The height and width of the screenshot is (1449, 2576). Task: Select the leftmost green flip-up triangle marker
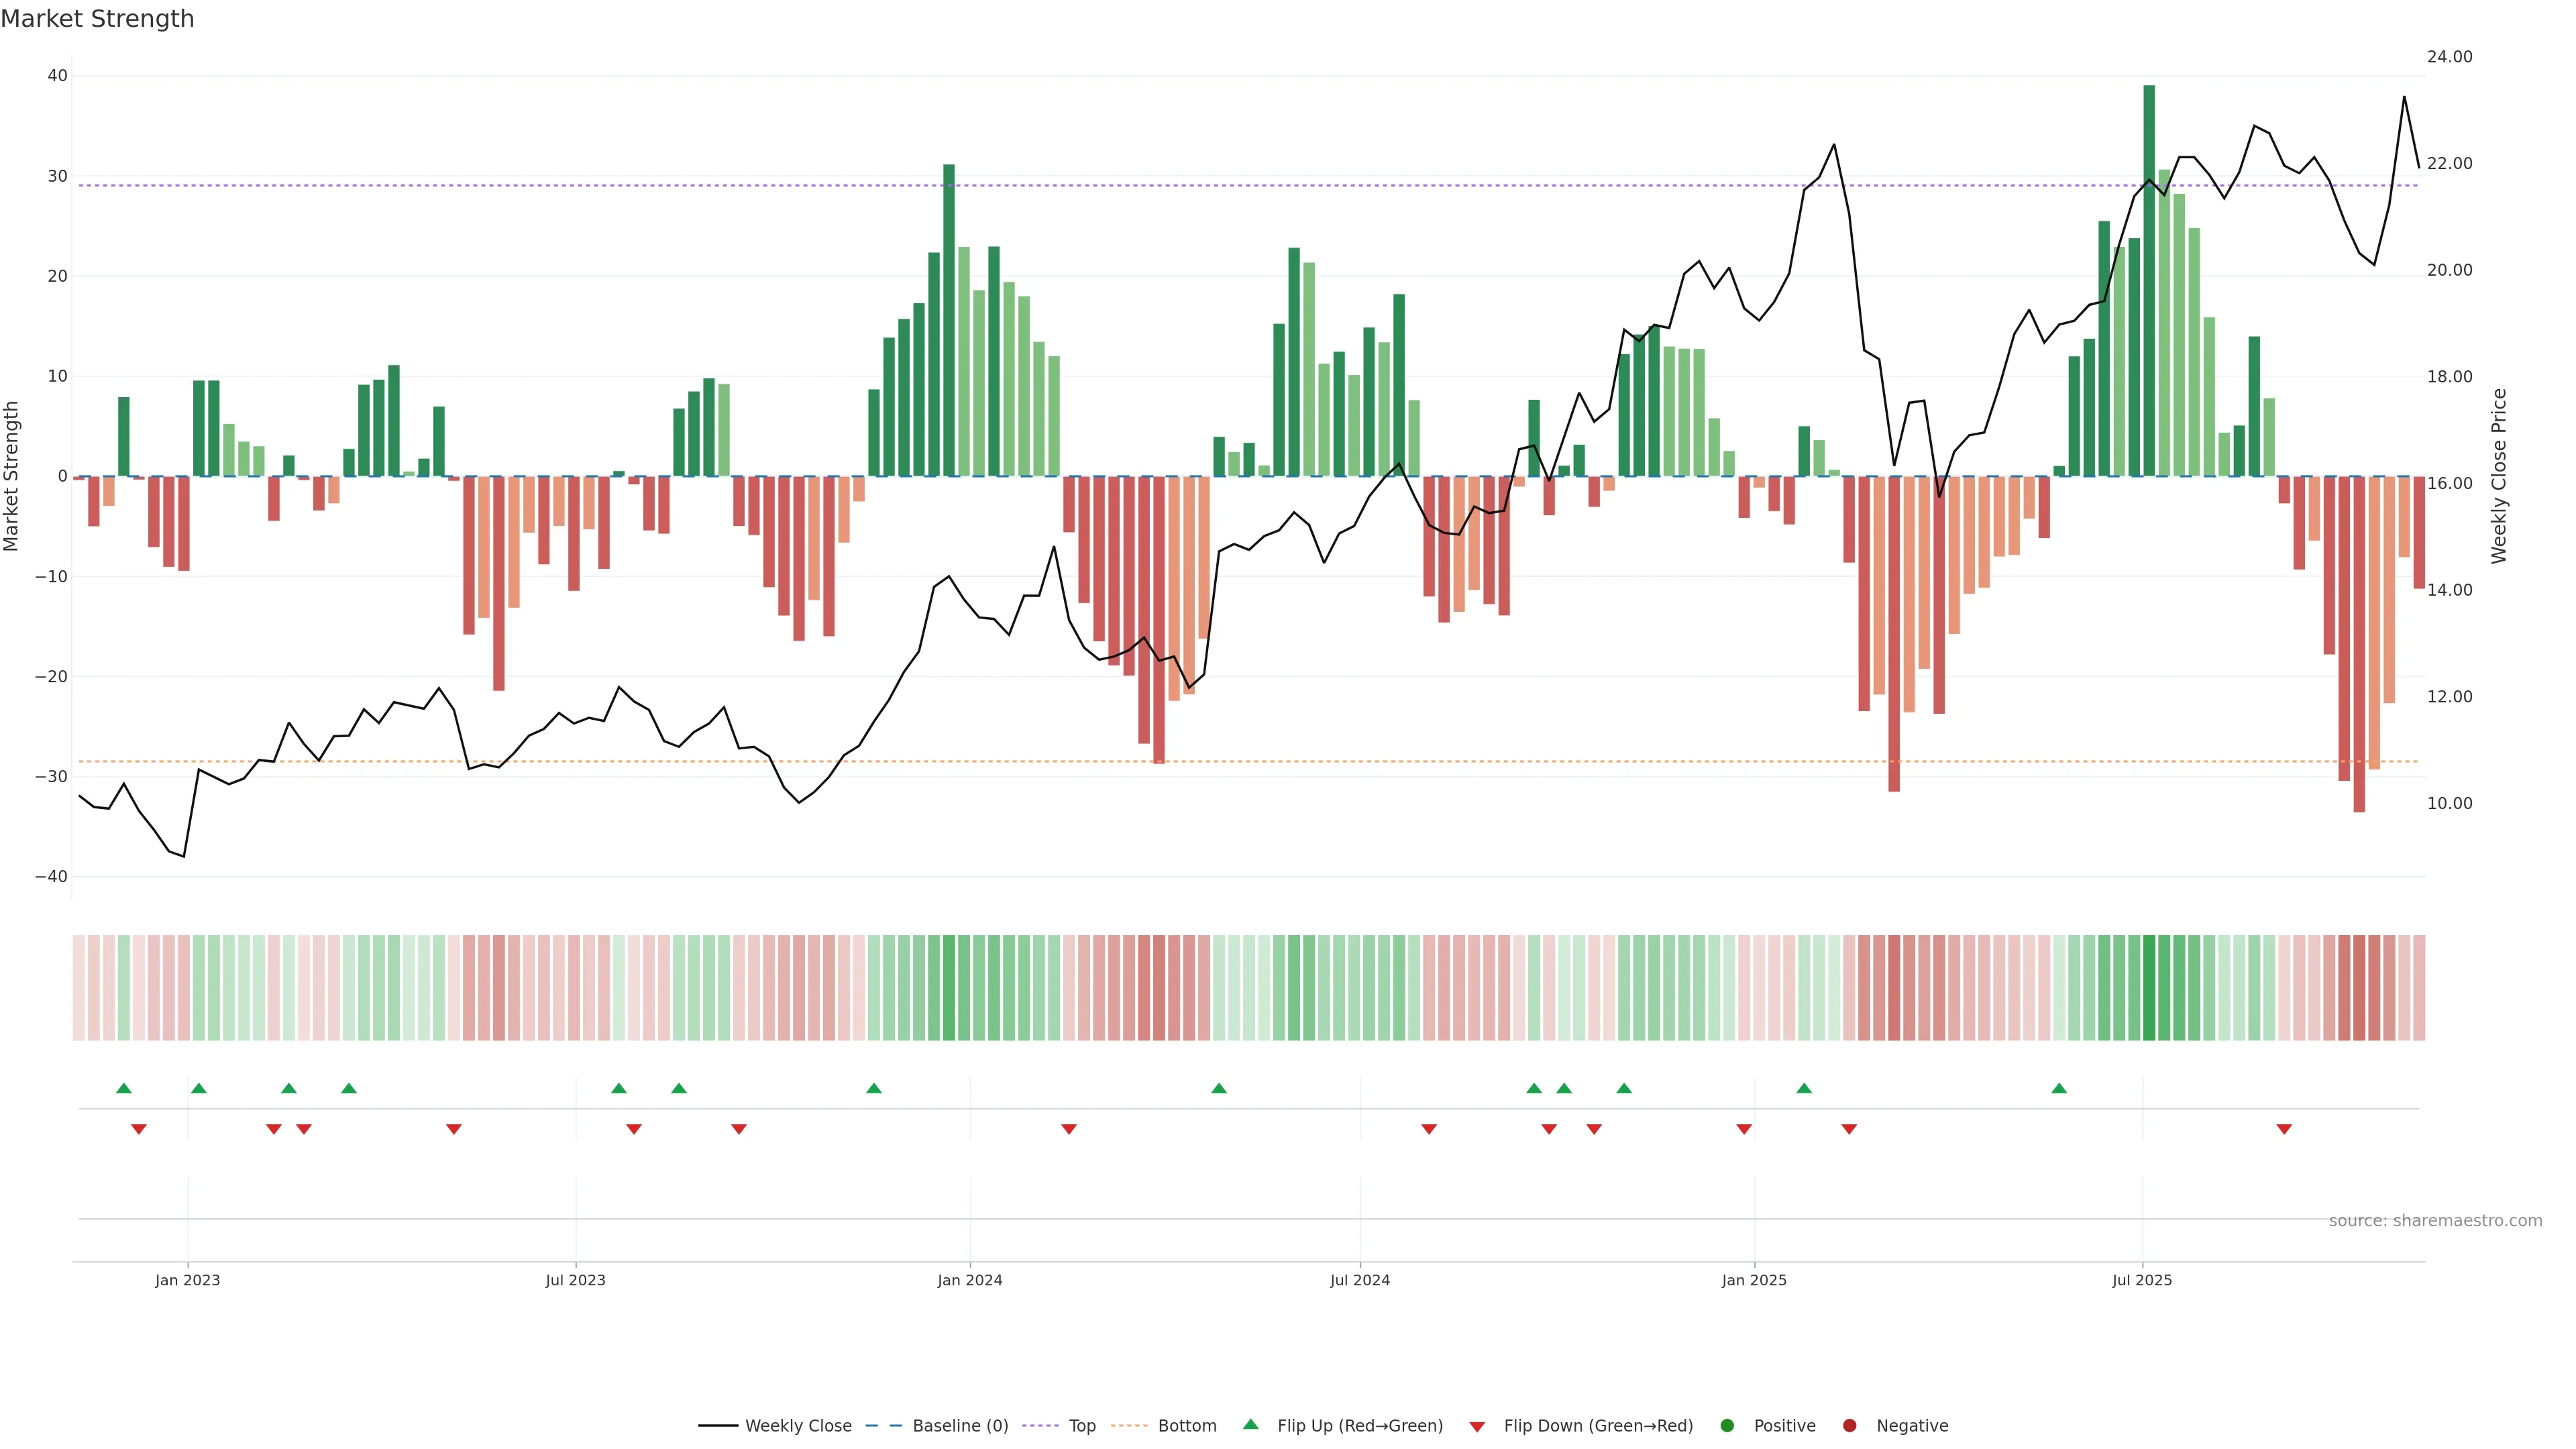click(124, 1088)
